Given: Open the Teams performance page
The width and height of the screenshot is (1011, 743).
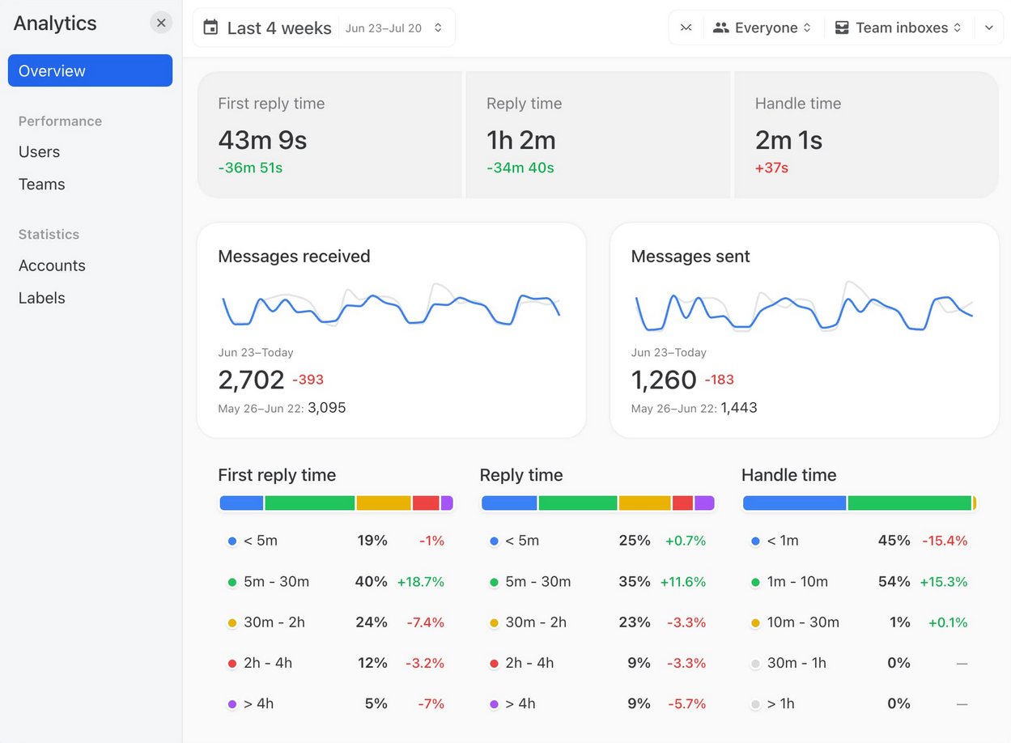Looking at the screenshot, I should 42,185.
